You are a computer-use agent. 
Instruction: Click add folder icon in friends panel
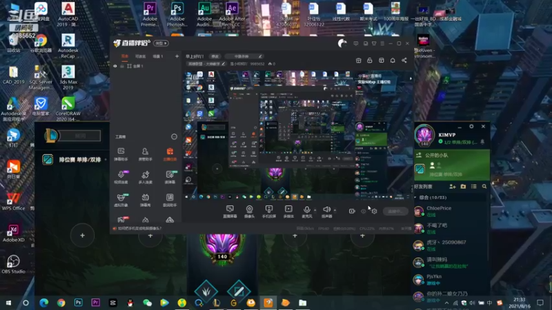pos(463,187)
